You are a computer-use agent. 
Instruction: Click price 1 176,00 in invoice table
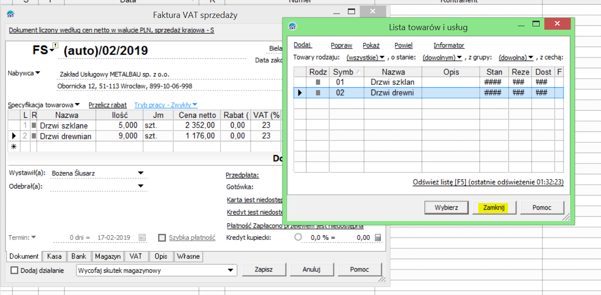197,136
